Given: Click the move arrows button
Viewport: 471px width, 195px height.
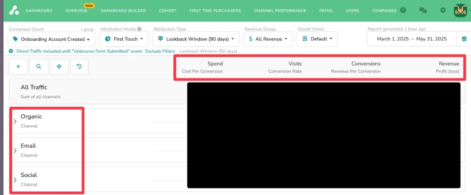Looking at the screenshot, I should [x=59, y=67].
